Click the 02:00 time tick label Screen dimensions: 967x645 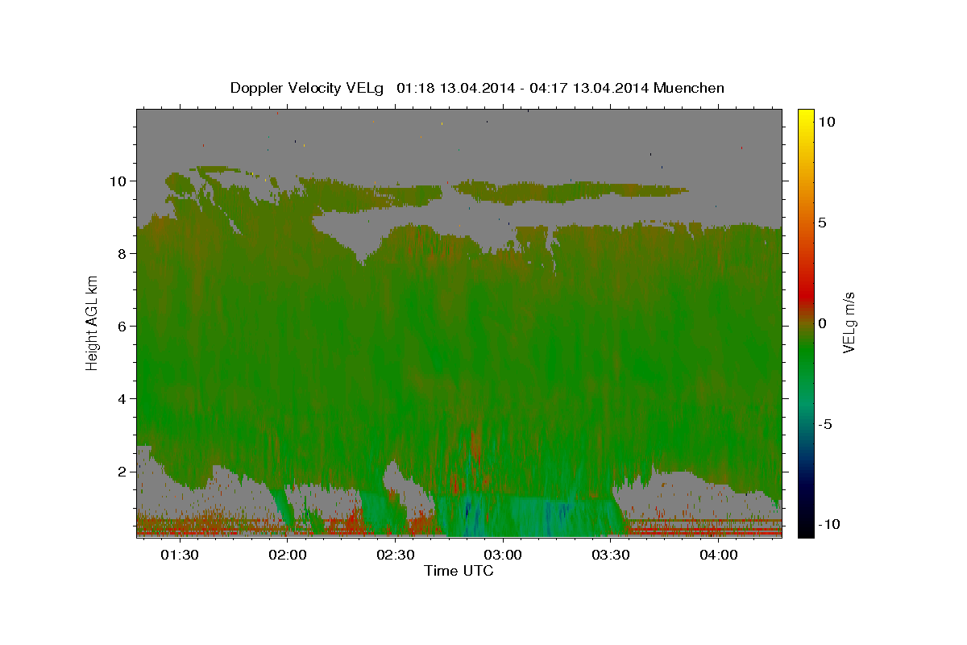[288, 555]
